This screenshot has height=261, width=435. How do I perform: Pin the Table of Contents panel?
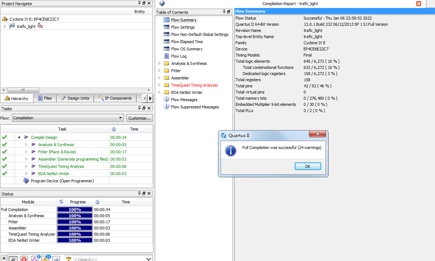(x=224, y=12)
